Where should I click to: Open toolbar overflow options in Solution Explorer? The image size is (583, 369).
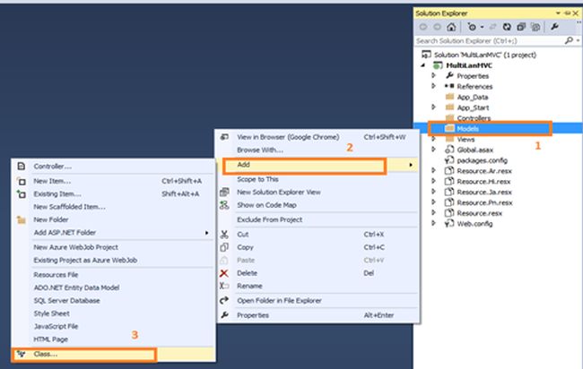[579, 23]
